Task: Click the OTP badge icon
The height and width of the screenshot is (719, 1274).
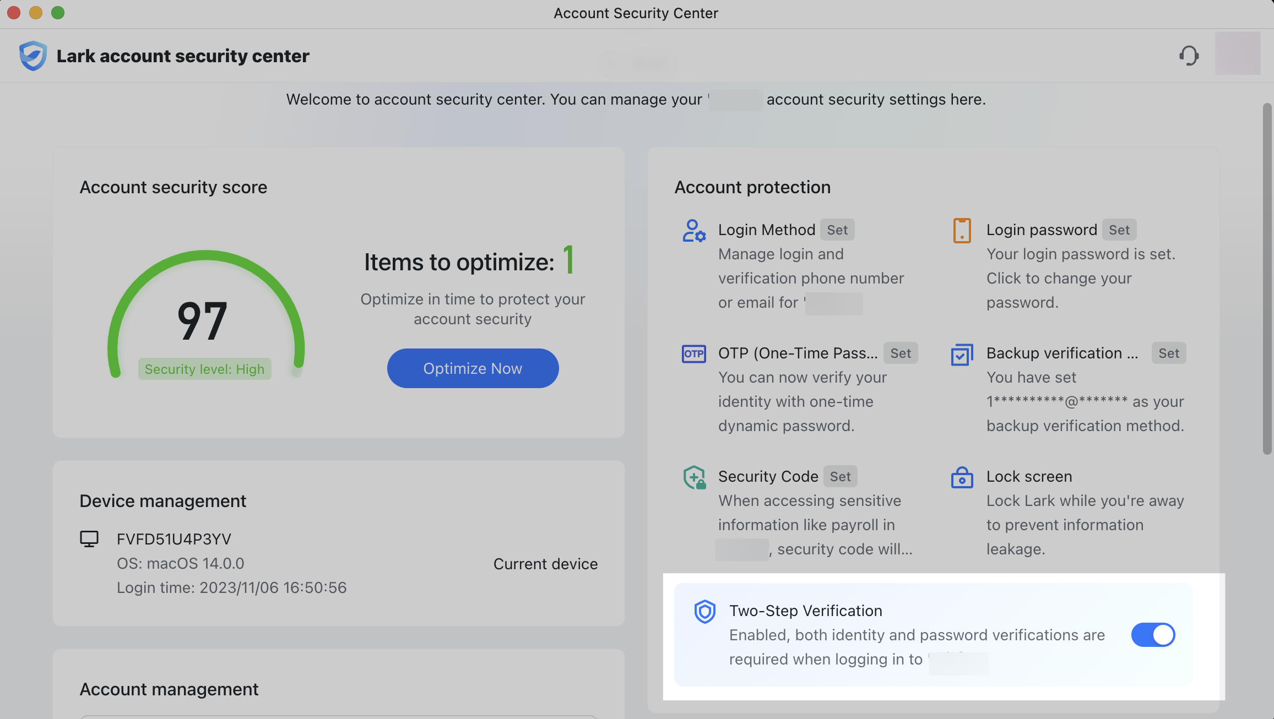Action: [694, 354]
